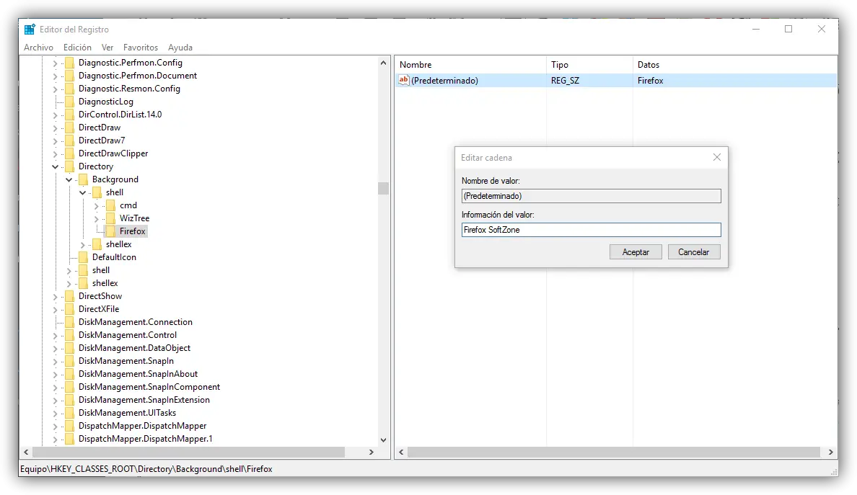Click the string value icon beside (Predeterminado)
This screenshot has height=495, width=857.
(403, 80)
